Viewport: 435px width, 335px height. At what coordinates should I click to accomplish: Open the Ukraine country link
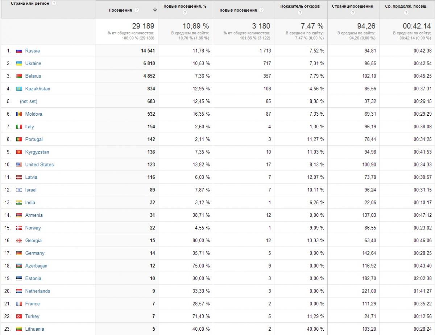tap(33, 63)
